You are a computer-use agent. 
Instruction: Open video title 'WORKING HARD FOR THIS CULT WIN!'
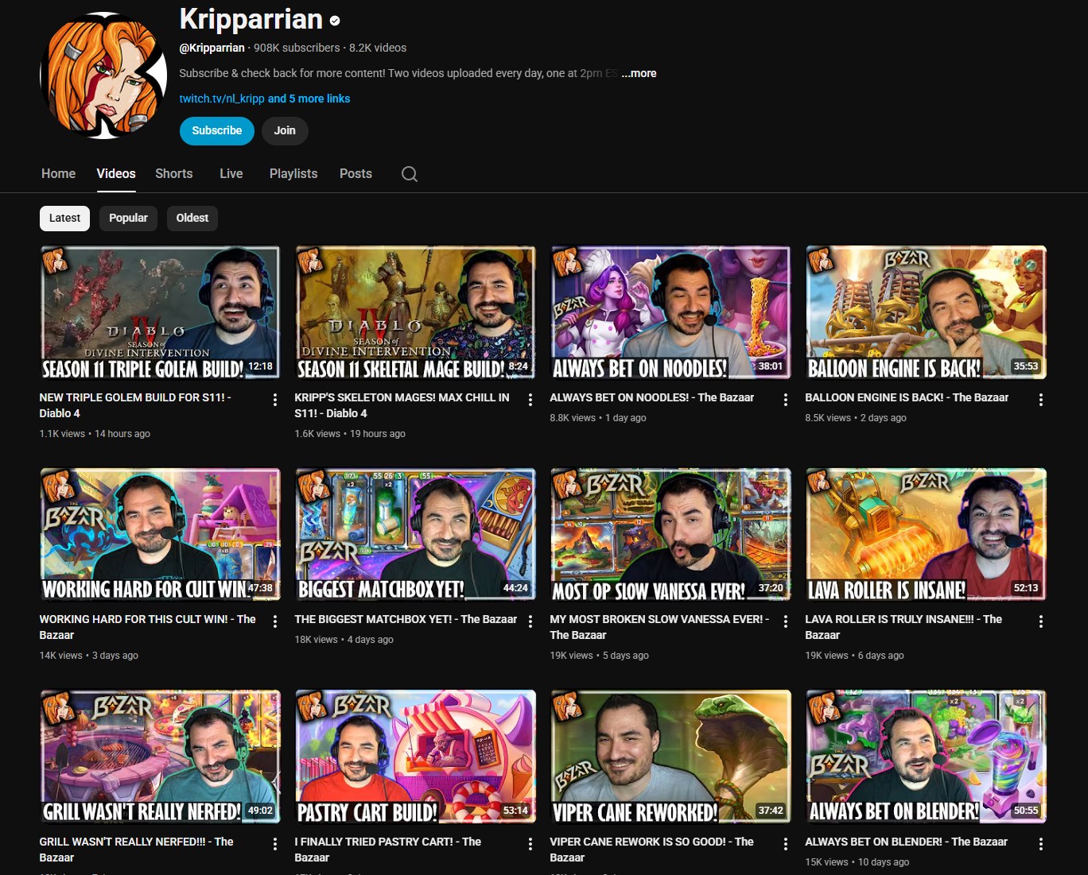(x=148, y=627)
